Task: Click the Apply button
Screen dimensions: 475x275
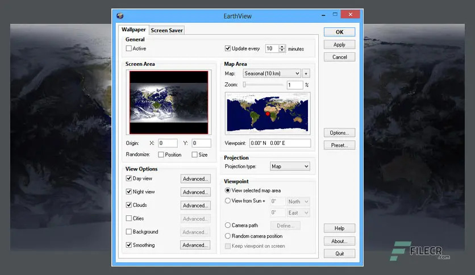Action: point(339,44)
